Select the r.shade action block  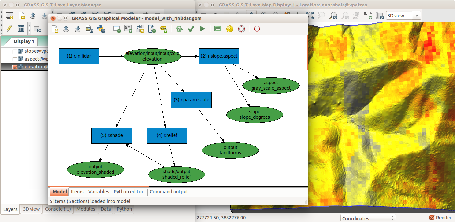pos(111,135)
